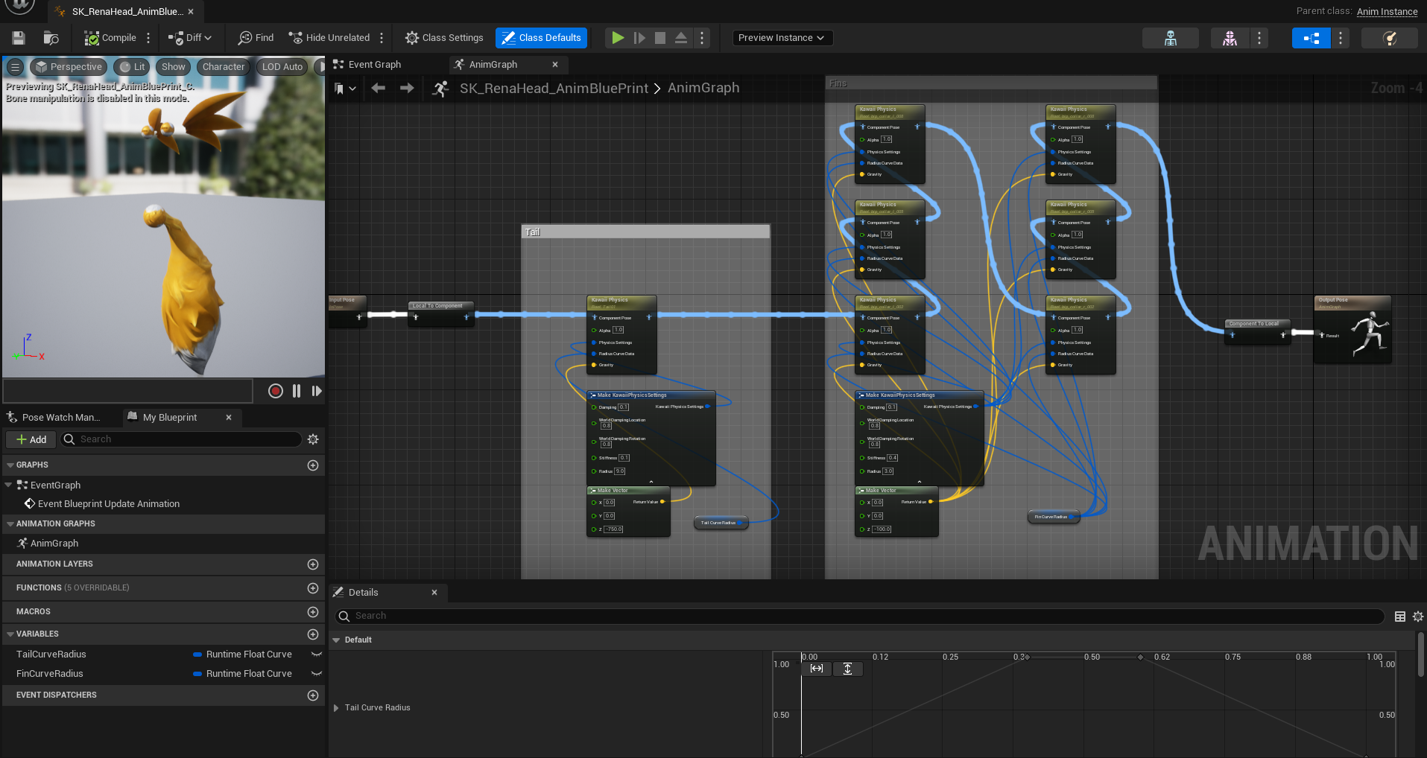The width and height of the screenshot is (1427, 758).
Task: Click the Eject button
Action: pos(681,38)
